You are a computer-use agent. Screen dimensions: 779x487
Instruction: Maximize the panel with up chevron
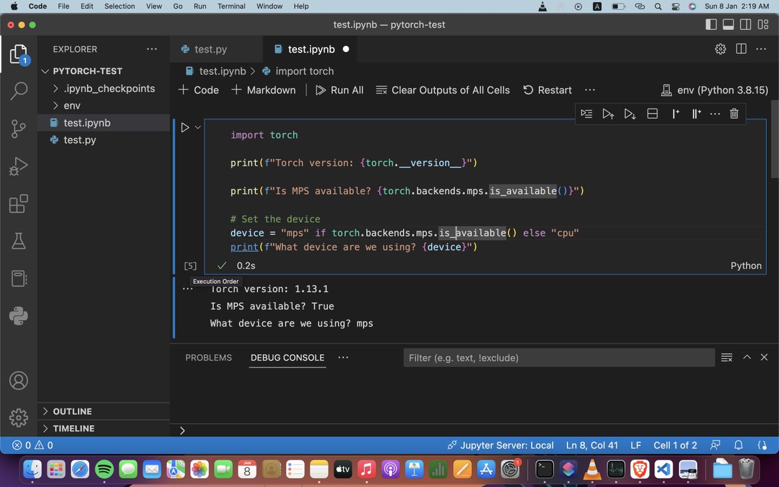(x=747, y=357)
